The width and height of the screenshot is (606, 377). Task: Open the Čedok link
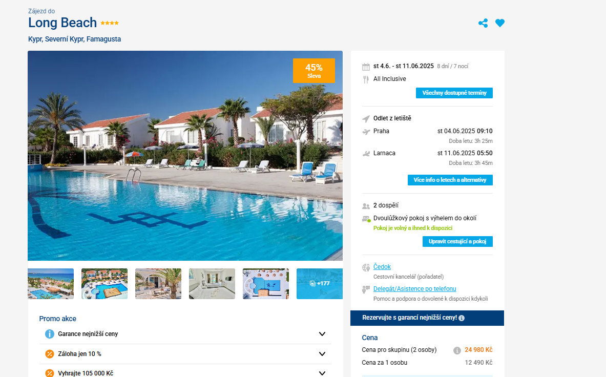coord(382,267)
